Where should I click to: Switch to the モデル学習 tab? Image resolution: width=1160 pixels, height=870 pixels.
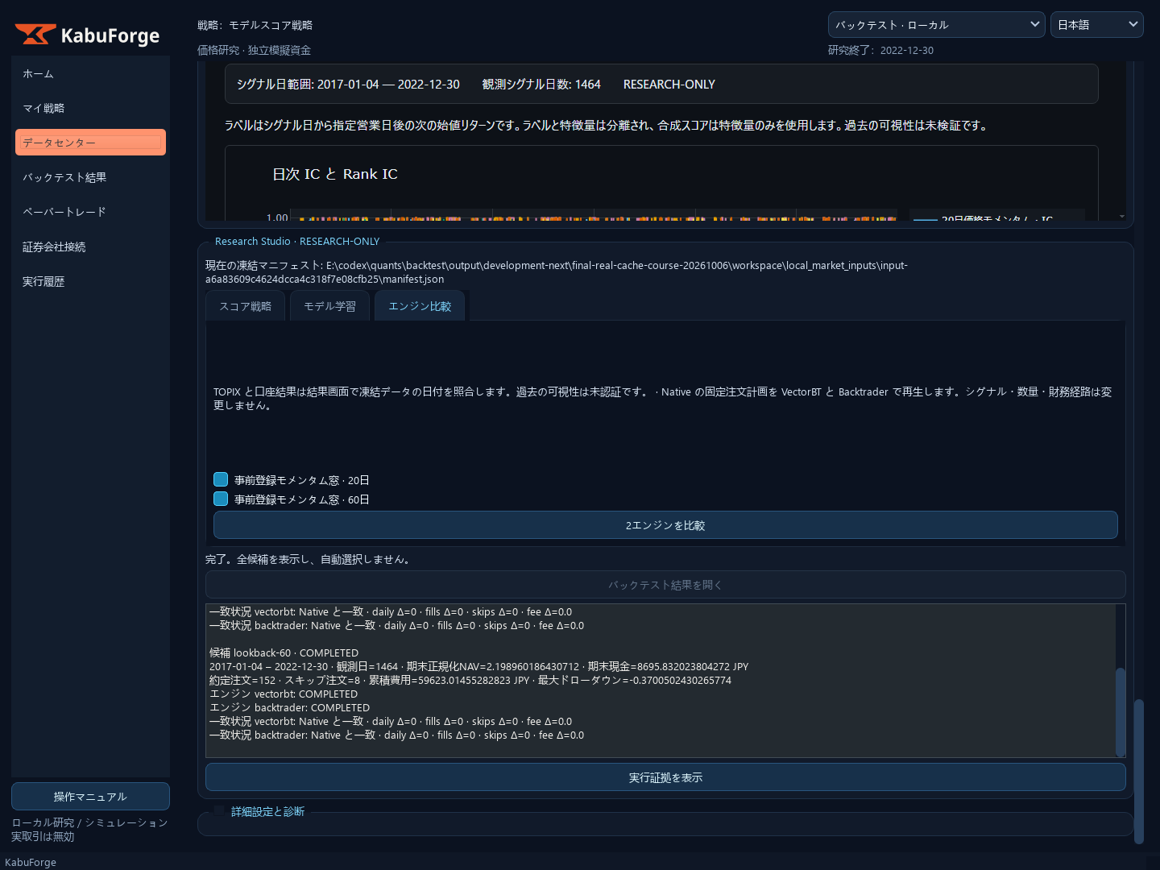tap(329, 306)
